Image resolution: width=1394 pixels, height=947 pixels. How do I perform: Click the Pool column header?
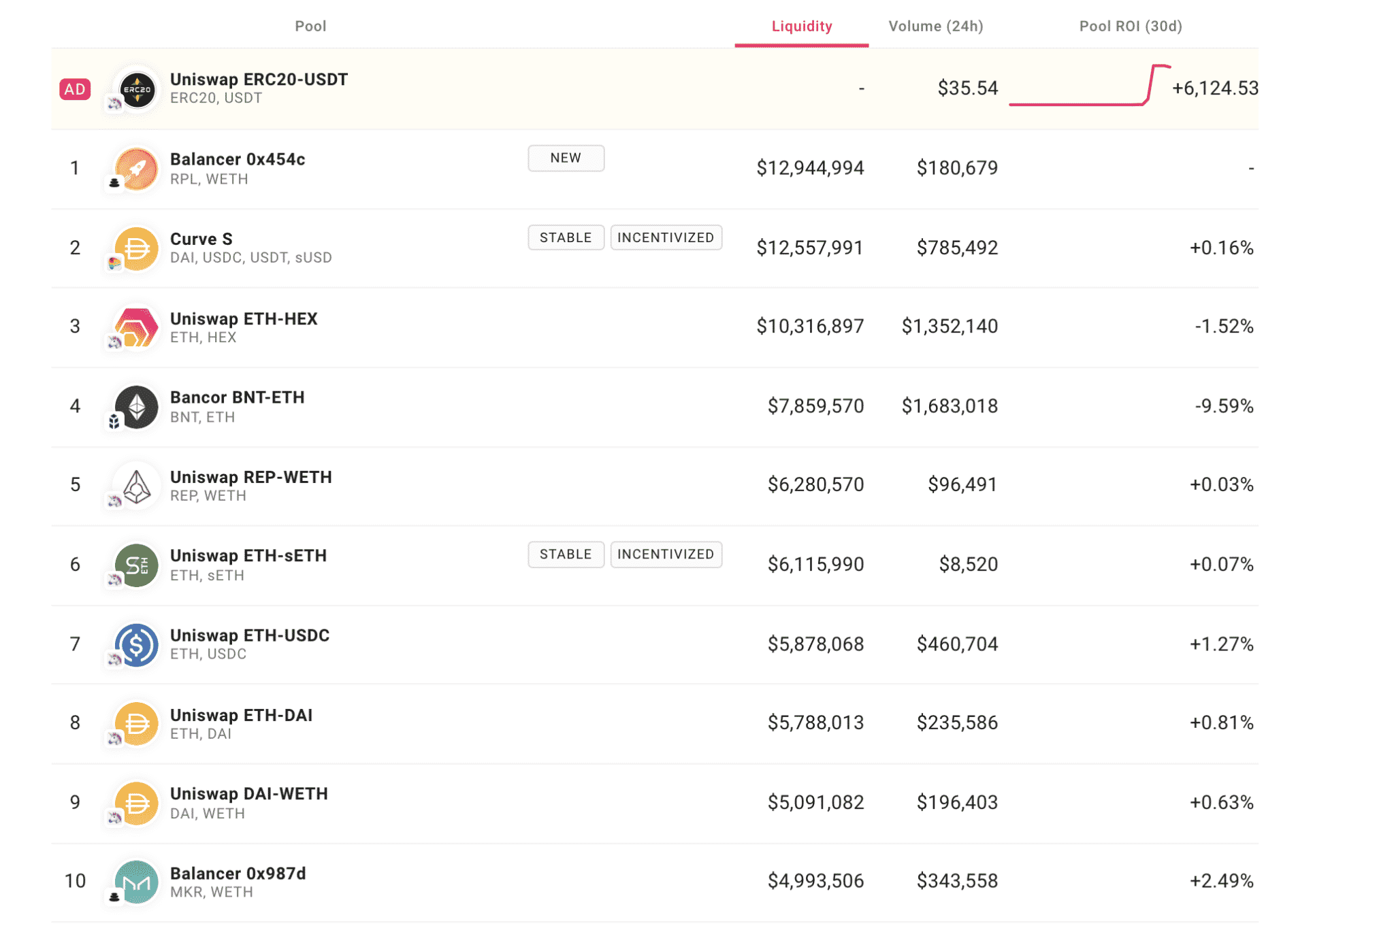pos(310,26)
